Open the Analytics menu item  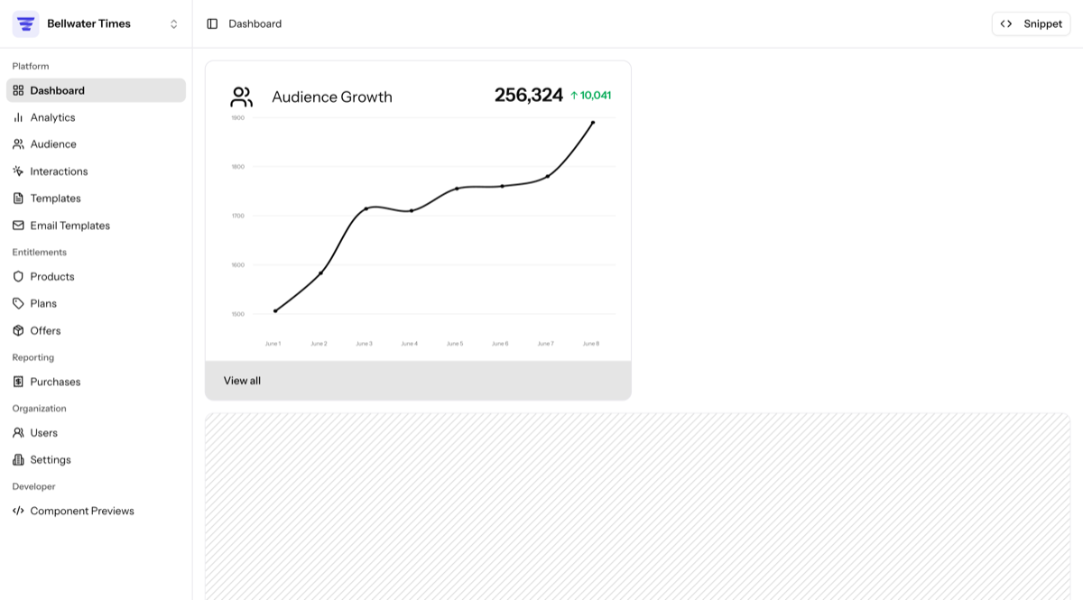pyautogui.click(x=96, y=117)
